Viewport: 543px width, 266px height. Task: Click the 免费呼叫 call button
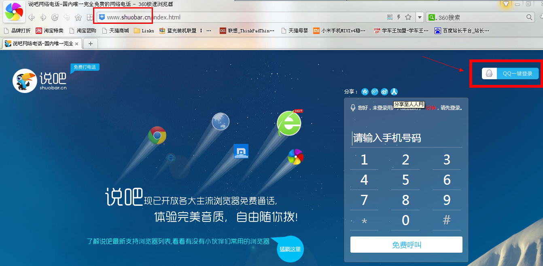[406, 245]
